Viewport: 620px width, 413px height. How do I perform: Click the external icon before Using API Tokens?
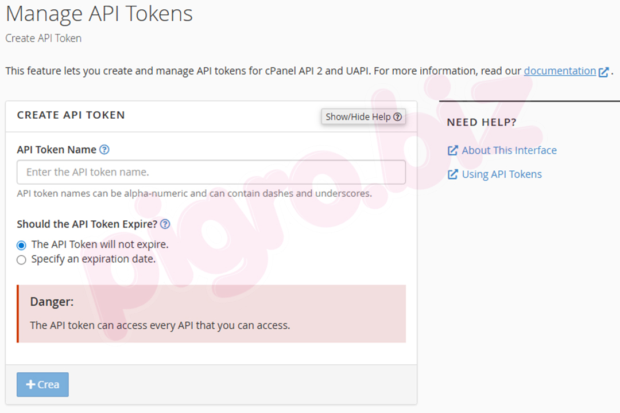coord(452,174)
